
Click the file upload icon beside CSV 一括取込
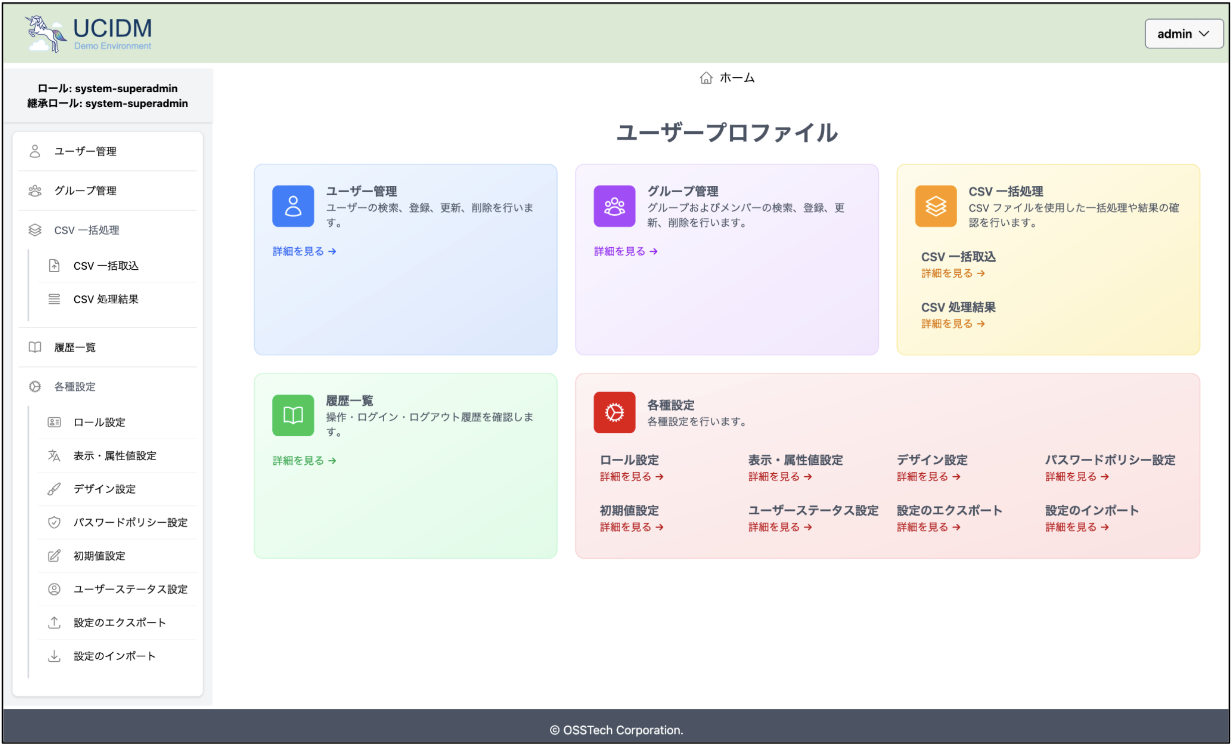[54, 266]
